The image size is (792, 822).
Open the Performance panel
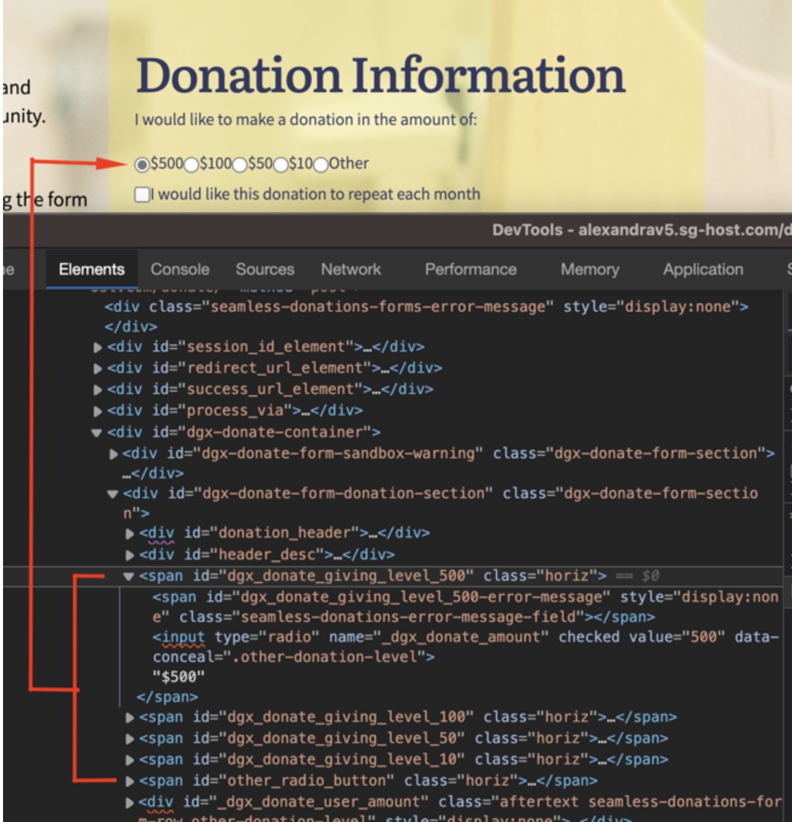(471, 269)
